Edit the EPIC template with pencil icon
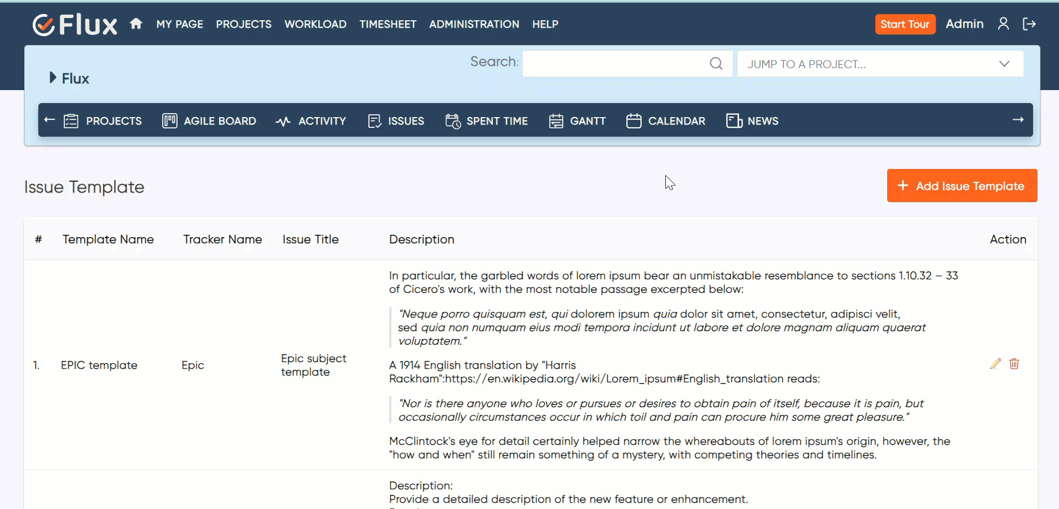 995,364
